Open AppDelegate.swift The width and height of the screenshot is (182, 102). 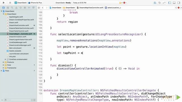coord(16,17)
